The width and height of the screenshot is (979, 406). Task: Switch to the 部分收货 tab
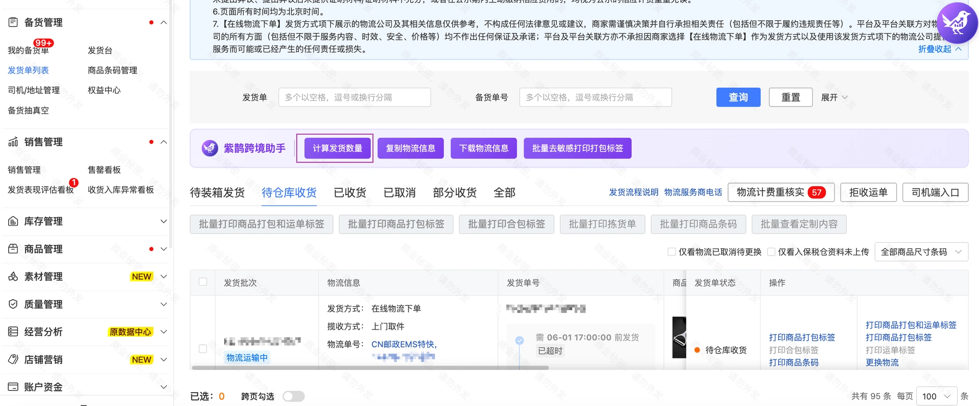454,192
